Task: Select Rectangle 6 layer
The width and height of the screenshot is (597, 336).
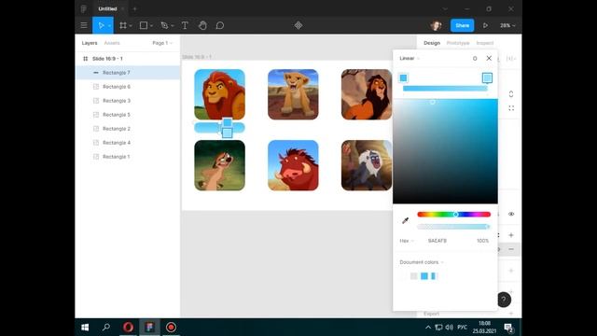Action: pyautogui.click(x=128, y=87)
